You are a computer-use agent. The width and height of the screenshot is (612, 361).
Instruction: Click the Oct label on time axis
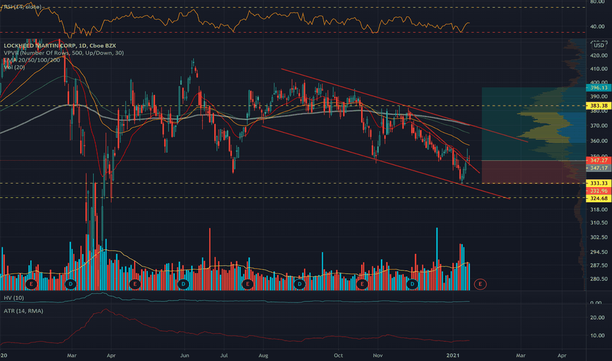338,356
